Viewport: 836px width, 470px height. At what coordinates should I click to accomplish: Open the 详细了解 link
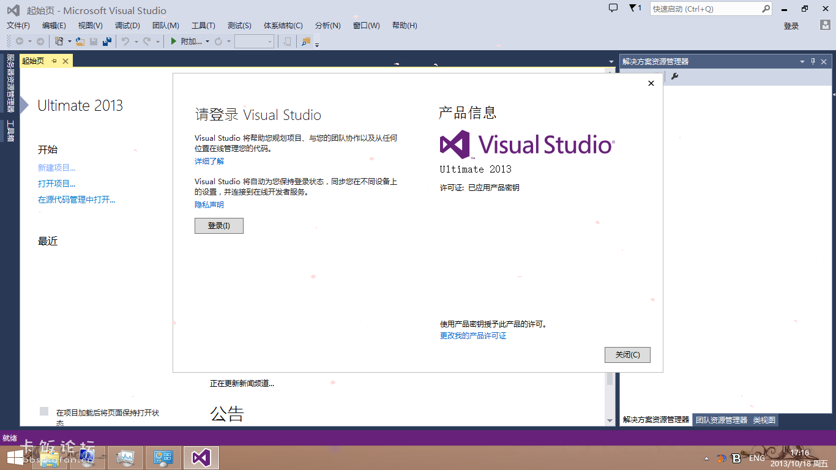tap(209, 161)
